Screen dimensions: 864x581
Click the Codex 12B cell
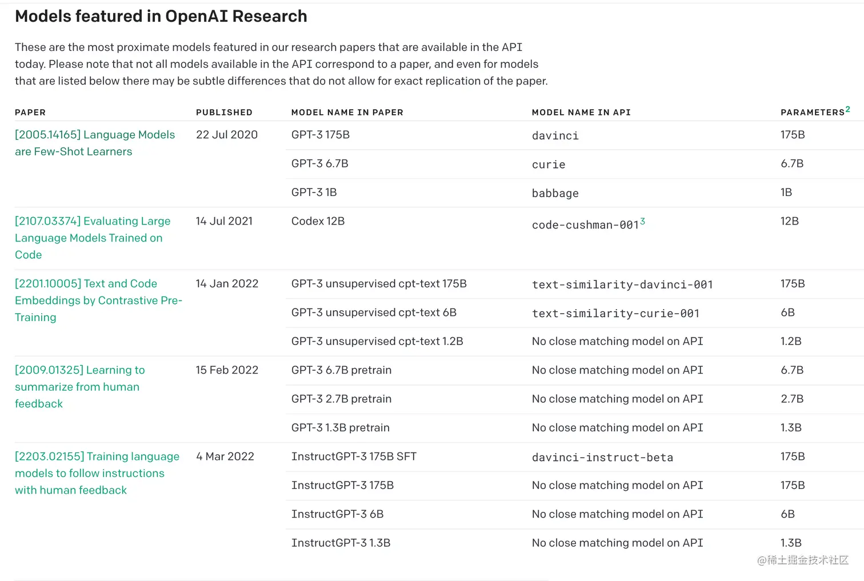click(x=318, y=221)
